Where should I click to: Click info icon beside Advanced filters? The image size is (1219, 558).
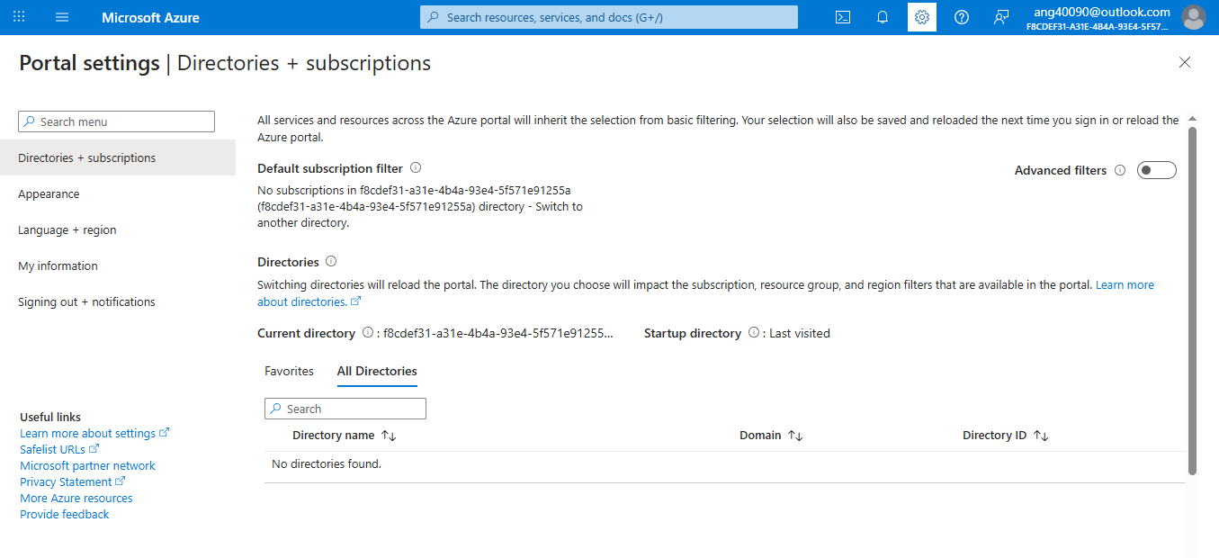1120,170
